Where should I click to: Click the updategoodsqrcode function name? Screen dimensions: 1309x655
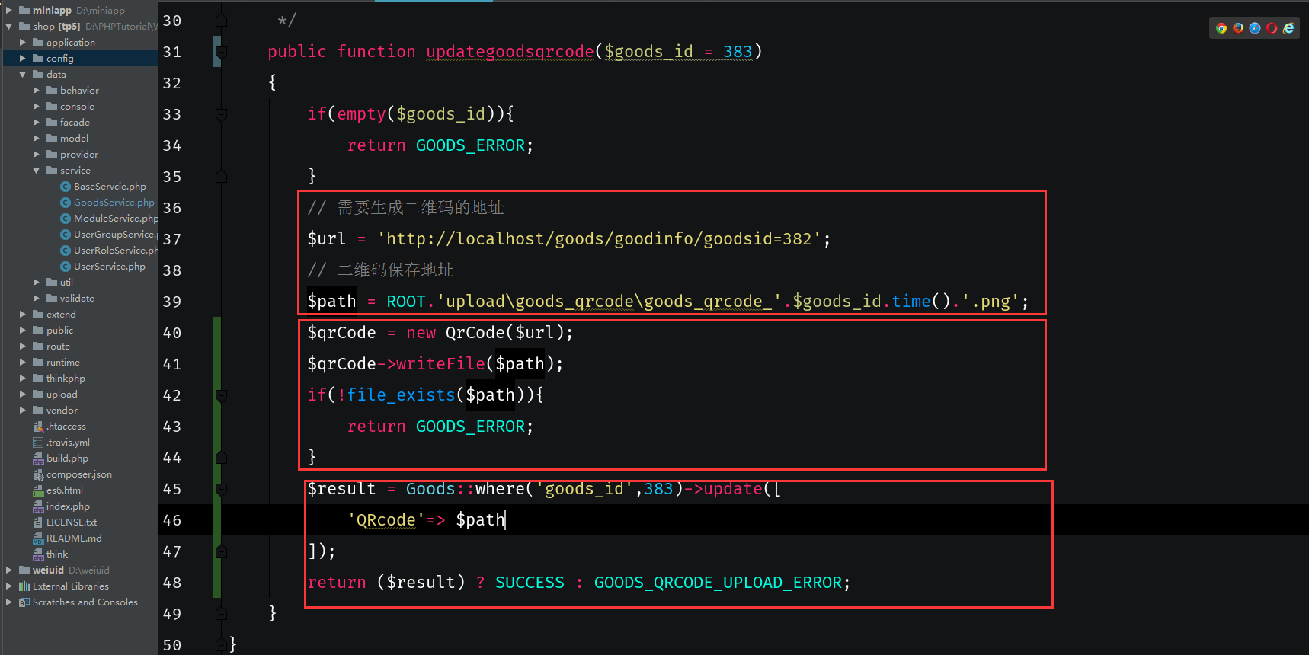510,52
